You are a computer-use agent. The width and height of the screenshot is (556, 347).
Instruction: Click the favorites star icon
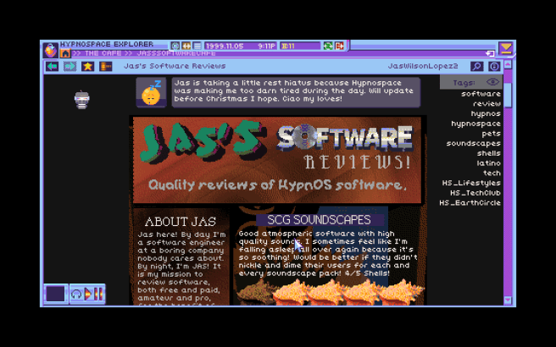click(87, 66)
